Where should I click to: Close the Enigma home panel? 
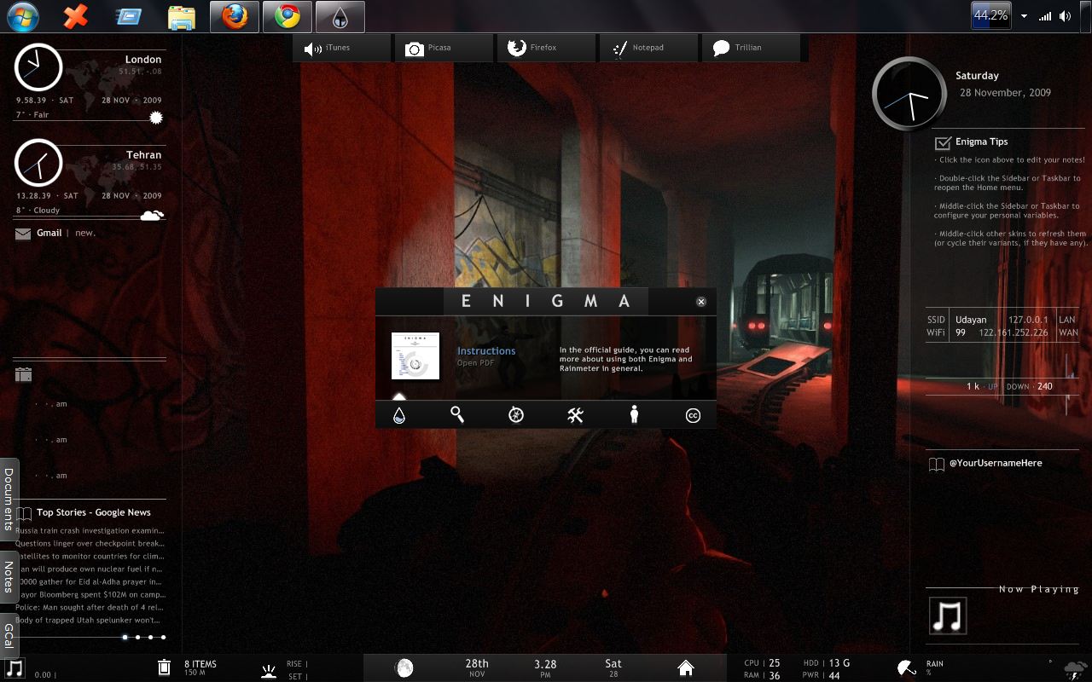tap(701, 302)
